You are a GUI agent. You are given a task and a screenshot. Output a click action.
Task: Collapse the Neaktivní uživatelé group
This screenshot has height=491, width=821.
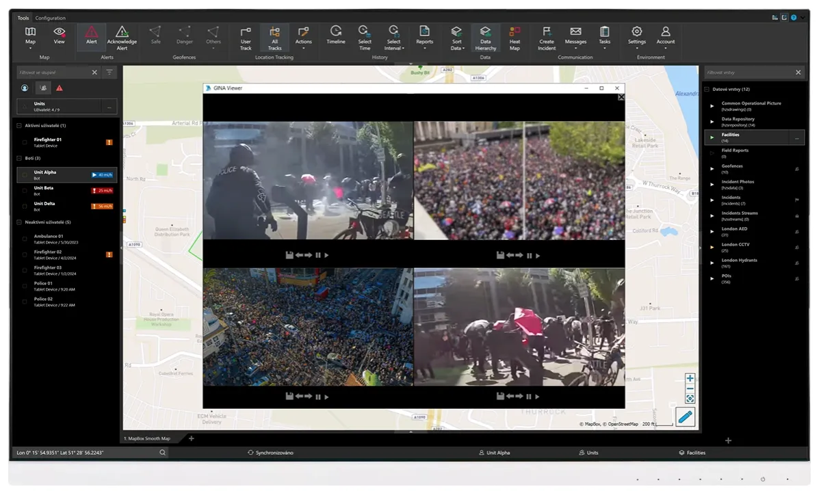[x=19, y=222]
